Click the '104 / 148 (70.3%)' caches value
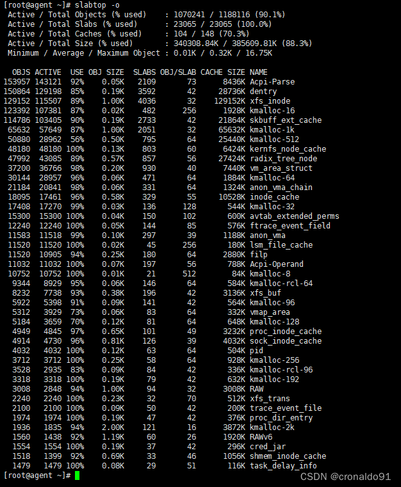Viewport: 401px width, 487px height. click(x=211, y=34)
